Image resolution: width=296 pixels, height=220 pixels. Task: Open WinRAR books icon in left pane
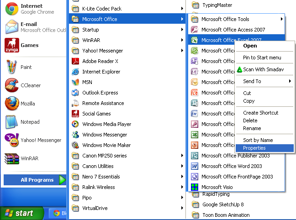[x=12, y=158]
